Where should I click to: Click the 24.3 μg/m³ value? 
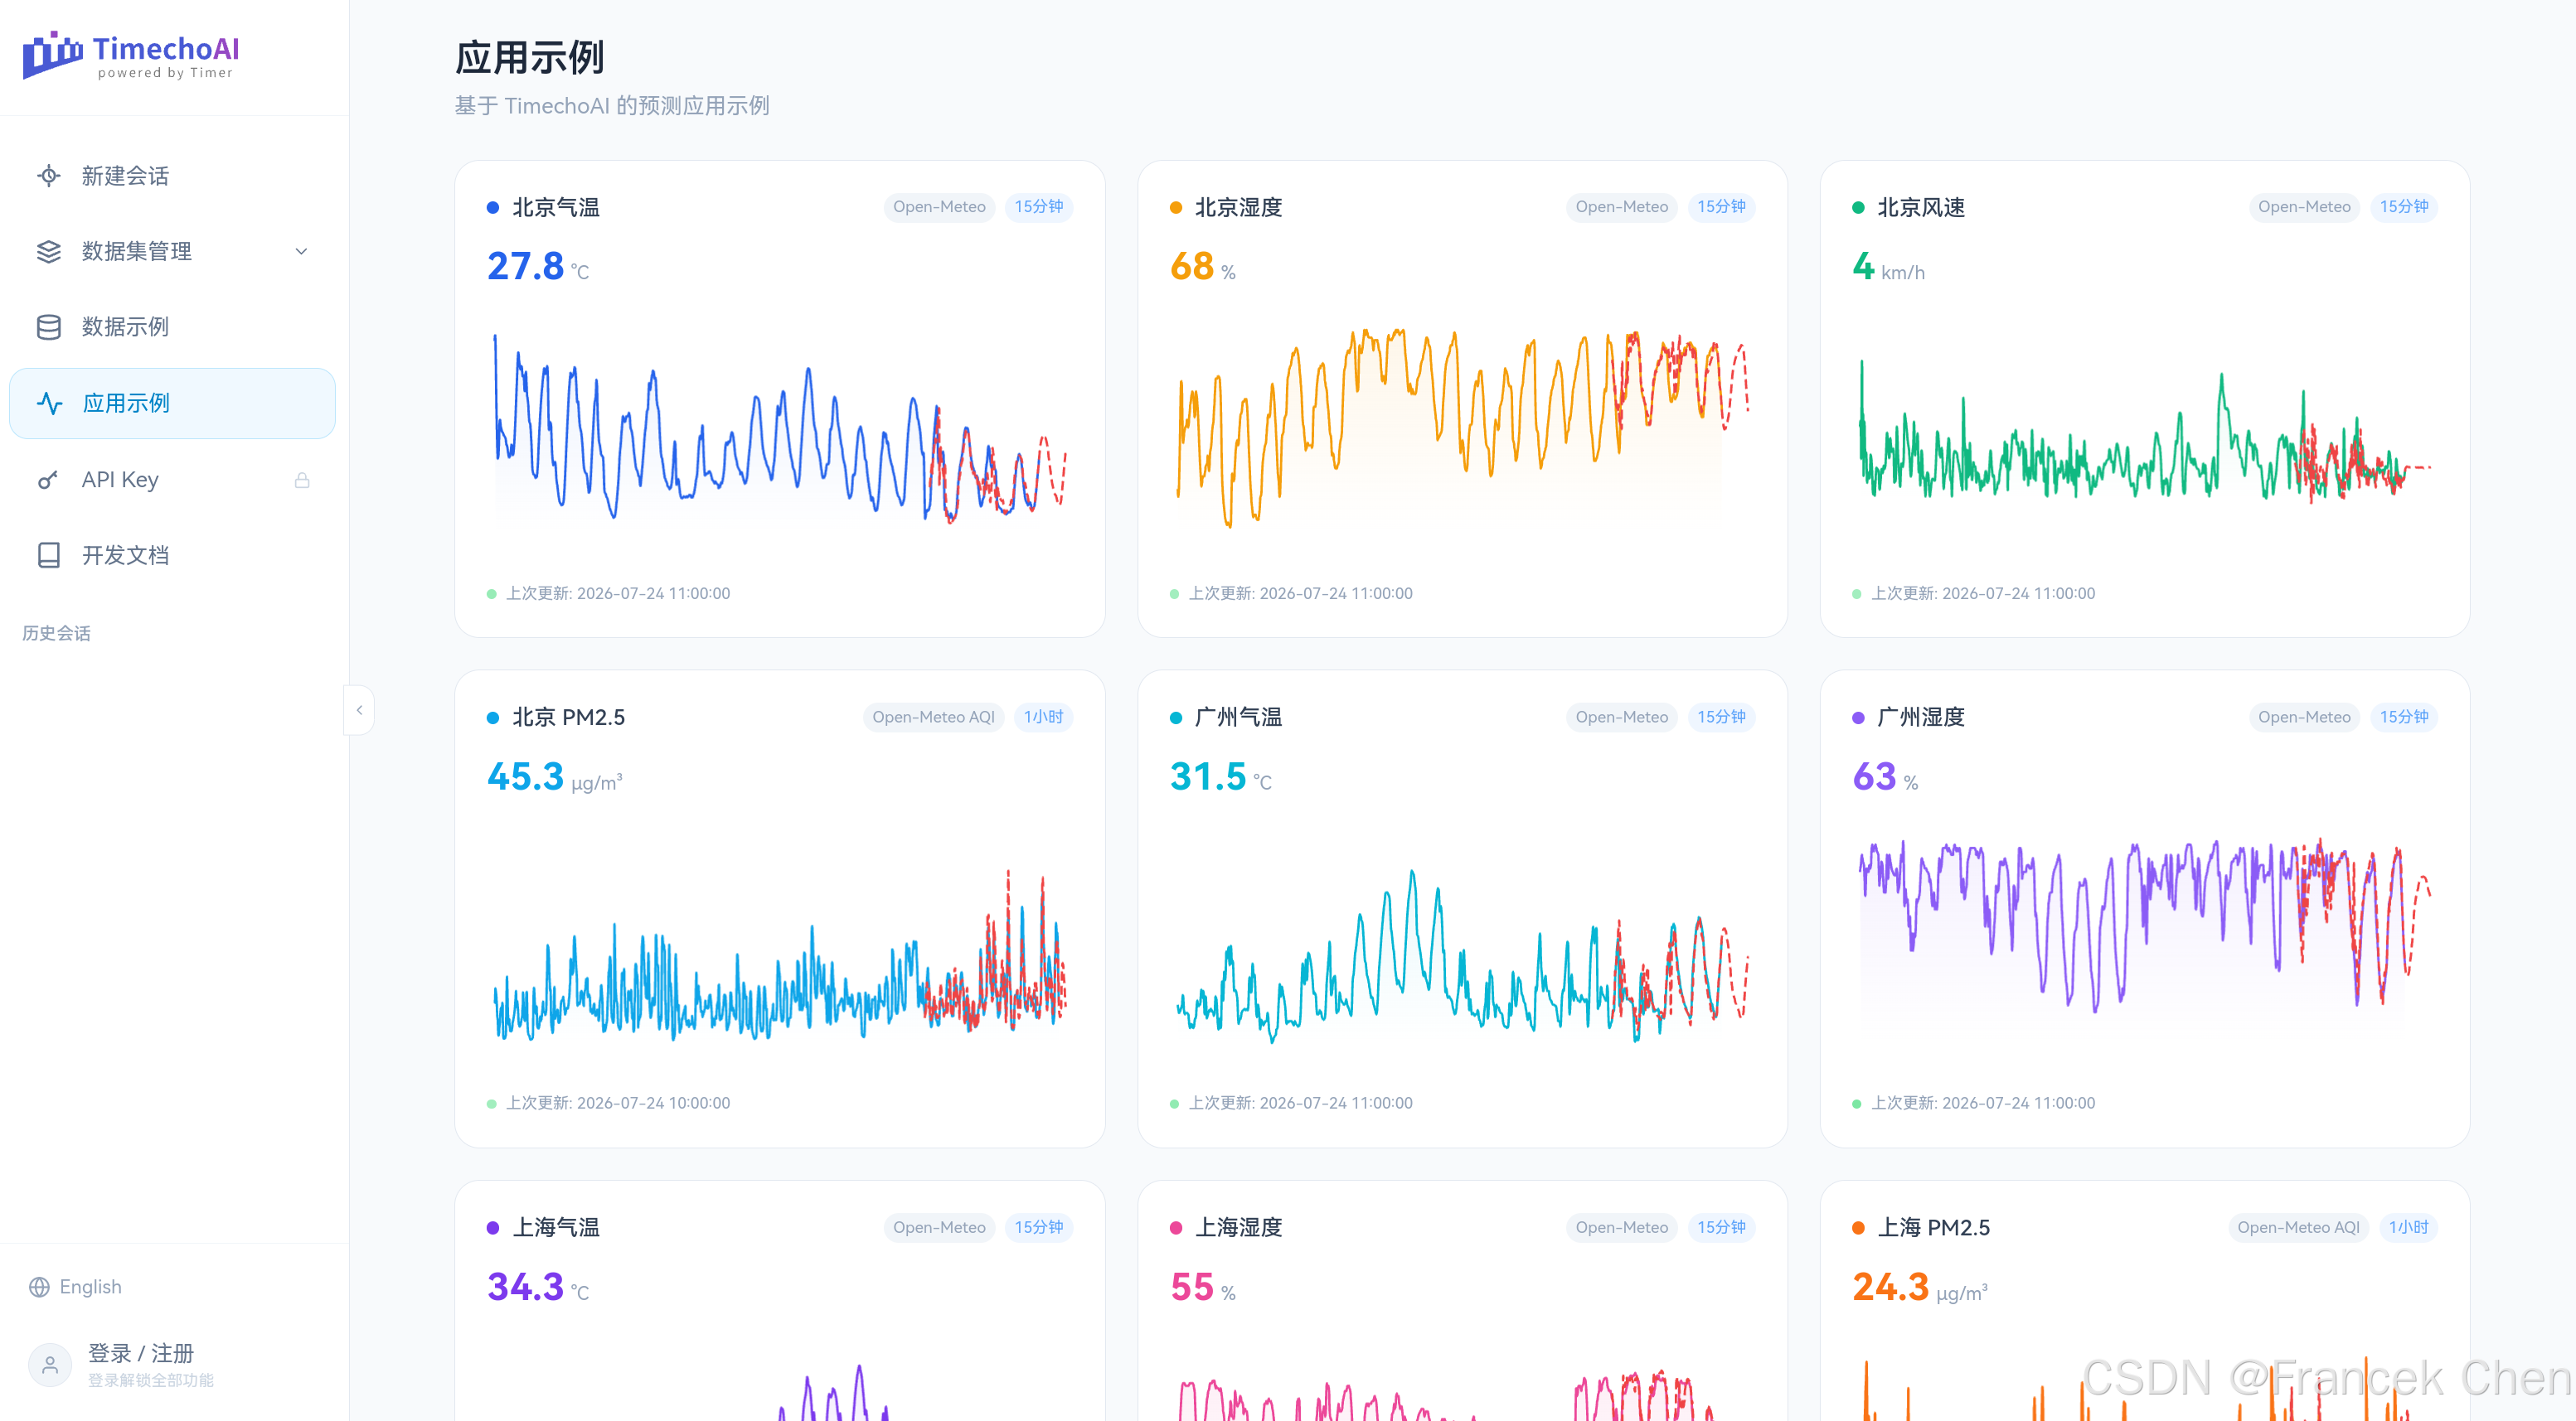tap(1920, 1287)
